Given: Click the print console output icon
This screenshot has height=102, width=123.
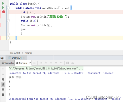Looking at the screenshot, I should (x=3, y=90).
